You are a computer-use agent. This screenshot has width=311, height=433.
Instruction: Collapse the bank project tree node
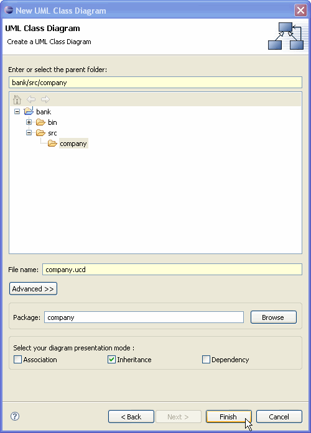17,112
